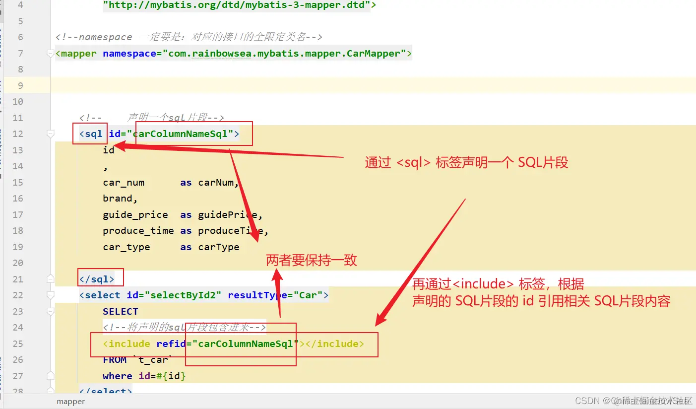
Task: Collapse the sql block fold at line 12
Action: click(50, 134)
